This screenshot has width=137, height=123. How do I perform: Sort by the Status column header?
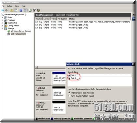coord(99,19)
